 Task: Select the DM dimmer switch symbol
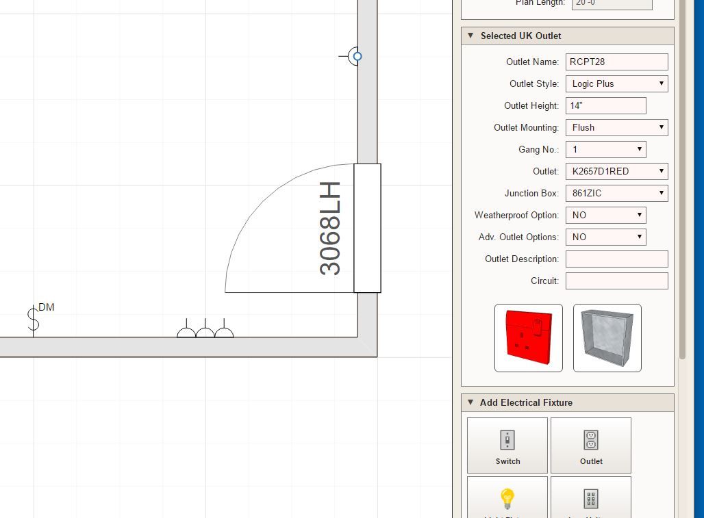click(x=34, y=320)
